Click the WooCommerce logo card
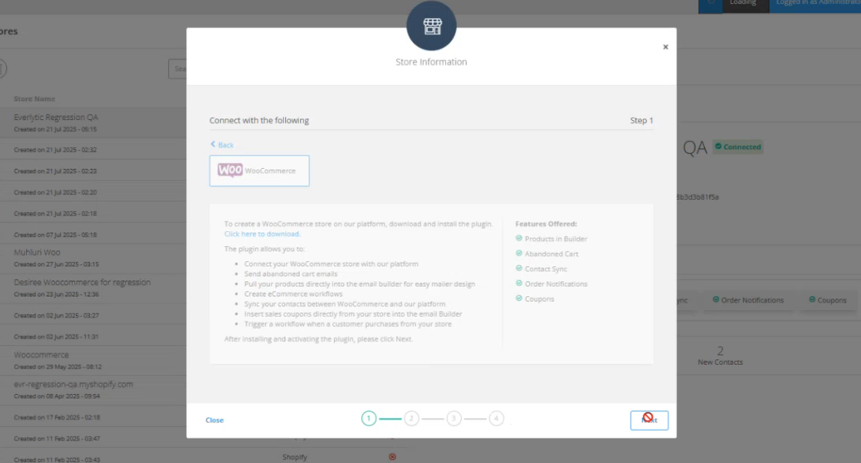 (260, 171)
